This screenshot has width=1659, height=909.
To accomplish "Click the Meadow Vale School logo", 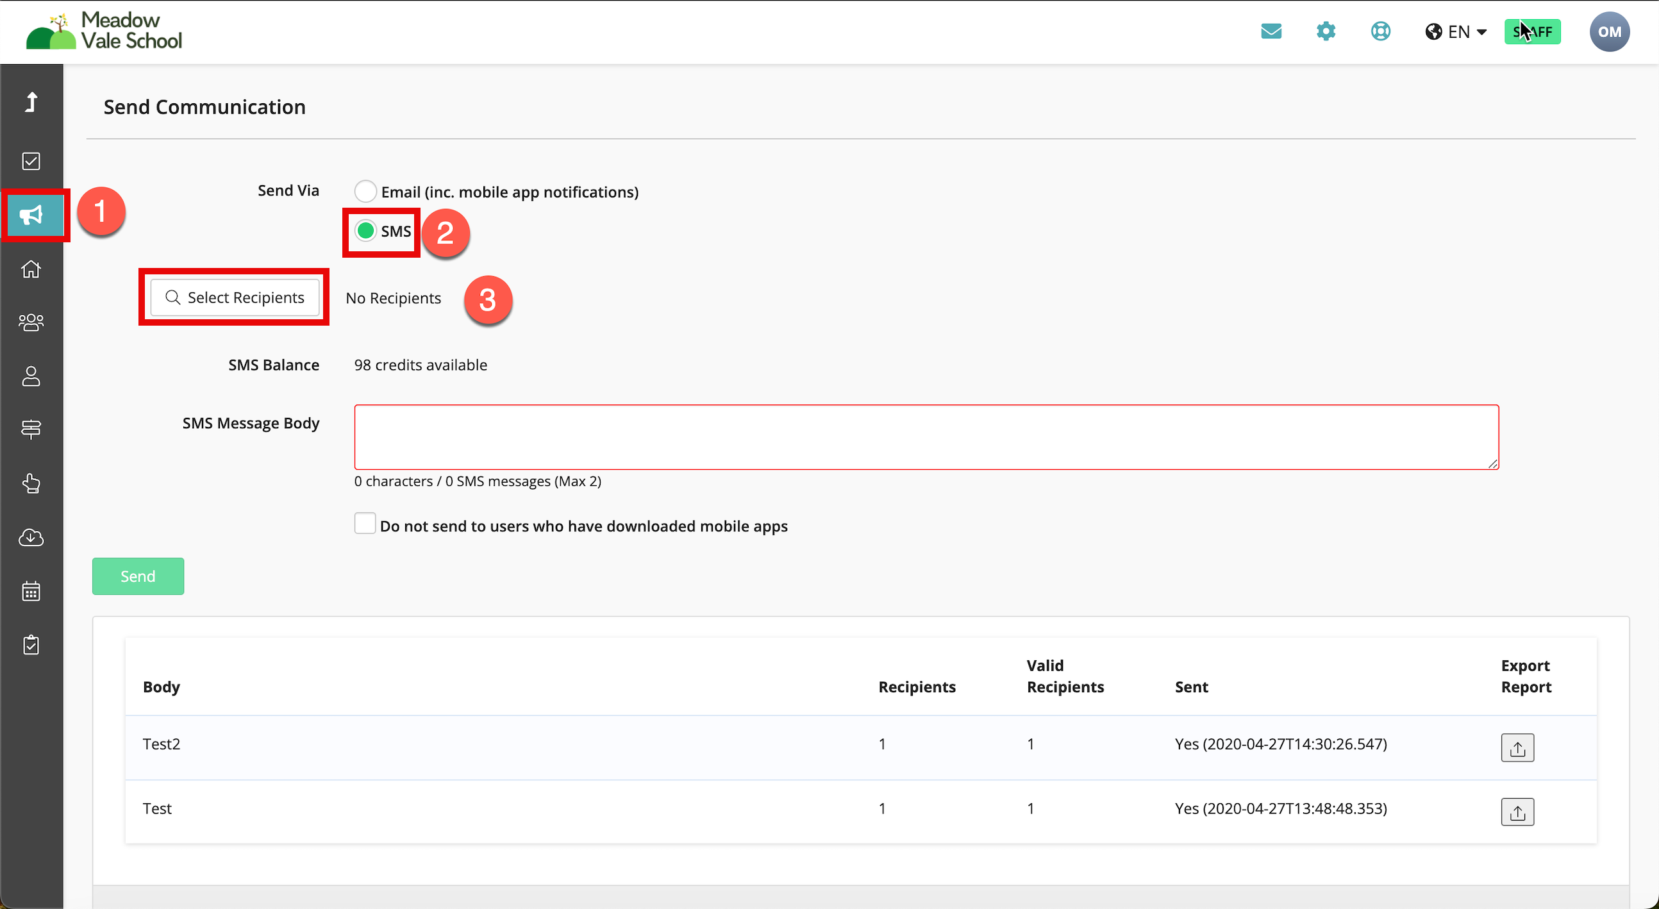I will tap(104, 31).
